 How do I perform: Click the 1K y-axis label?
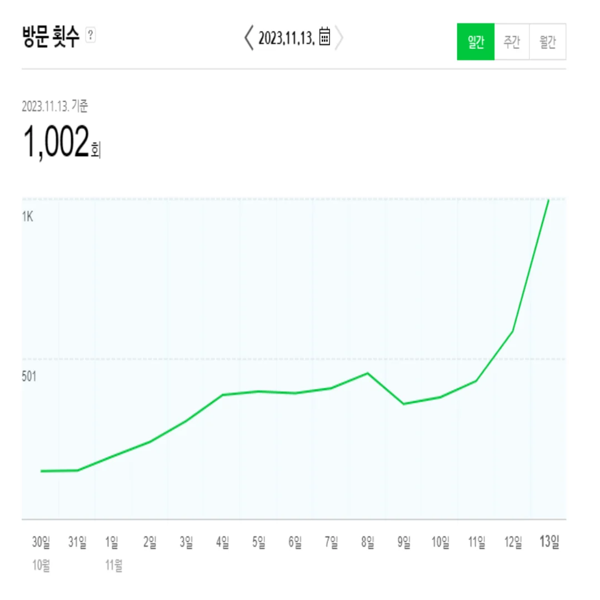click(x=28, y=217)
